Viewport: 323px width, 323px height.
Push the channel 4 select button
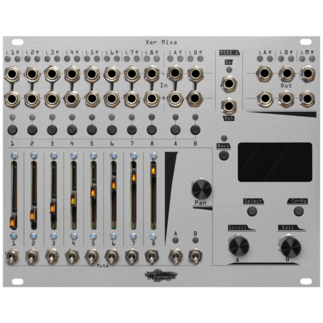pos(72,130)
